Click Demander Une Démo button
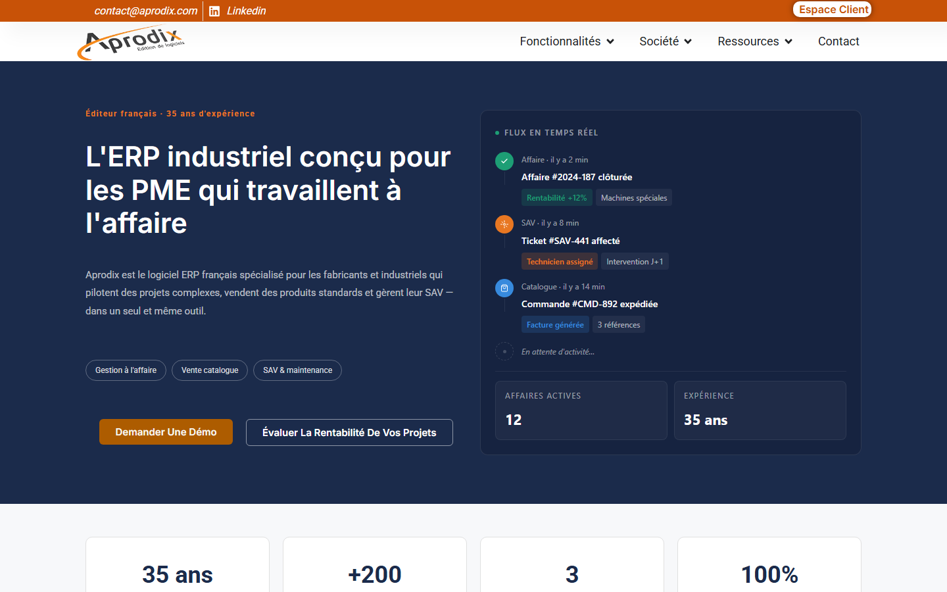947x592 pixels. [x=166, y=432]
